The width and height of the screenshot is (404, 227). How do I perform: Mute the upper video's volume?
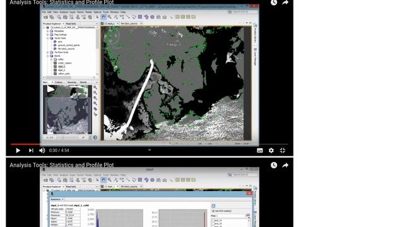pos(42,151)
